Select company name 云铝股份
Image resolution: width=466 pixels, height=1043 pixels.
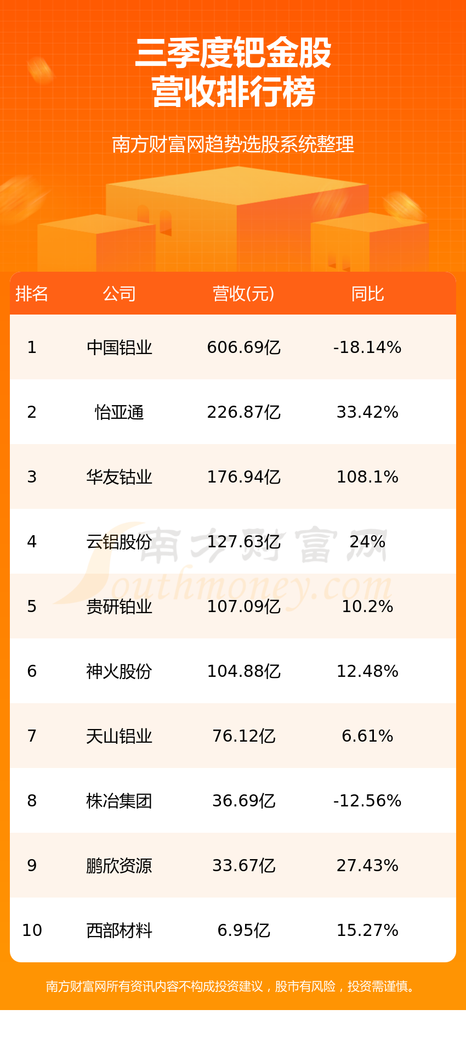[119, 542]
